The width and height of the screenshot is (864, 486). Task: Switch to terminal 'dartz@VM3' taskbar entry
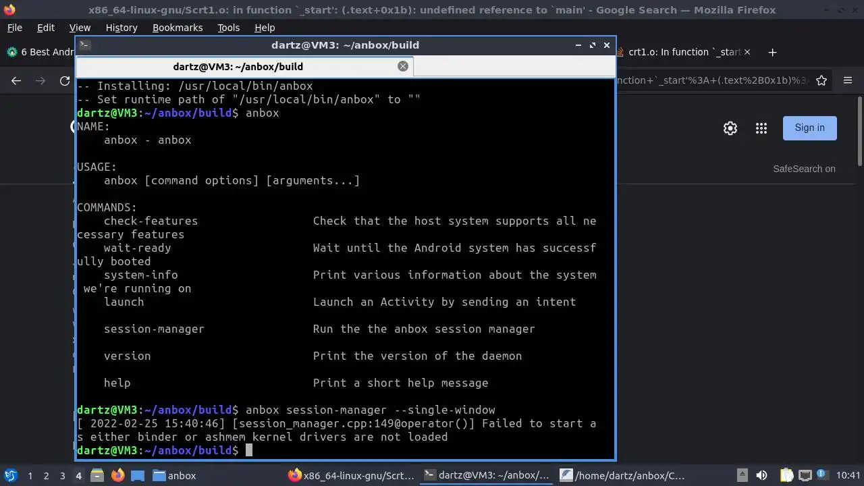click(487, 476)
